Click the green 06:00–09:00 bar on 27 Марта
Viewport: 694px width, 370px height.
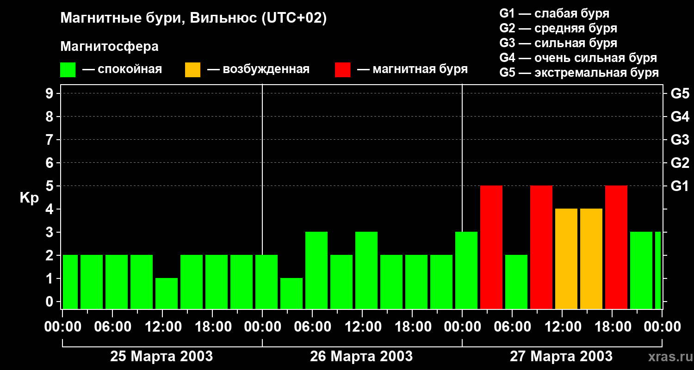(x=516, y=282)
